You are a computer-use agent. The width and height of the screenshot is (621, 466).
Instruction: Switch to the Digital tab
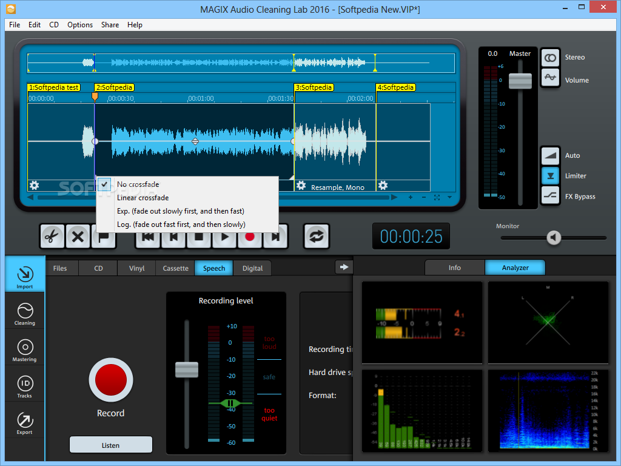click(x=252, y=268)
